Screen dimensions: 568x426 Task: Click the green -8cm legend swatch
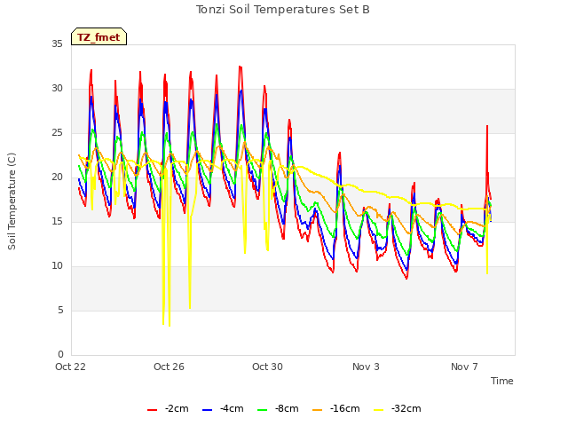pyautogui.click(x=263, y=410)
